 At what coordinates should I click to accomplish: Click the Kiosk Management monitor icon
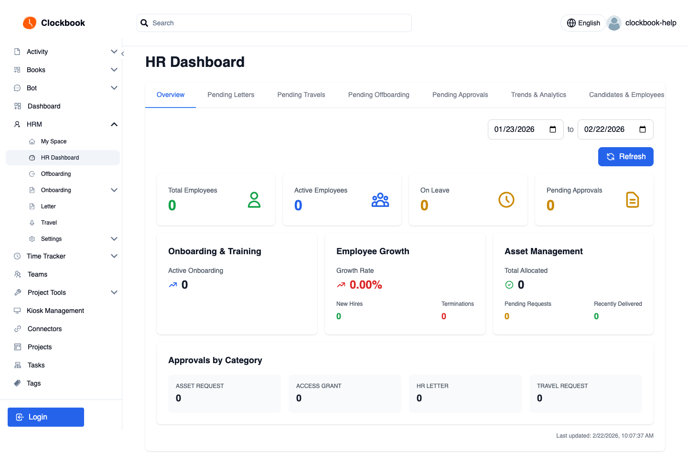17,311
